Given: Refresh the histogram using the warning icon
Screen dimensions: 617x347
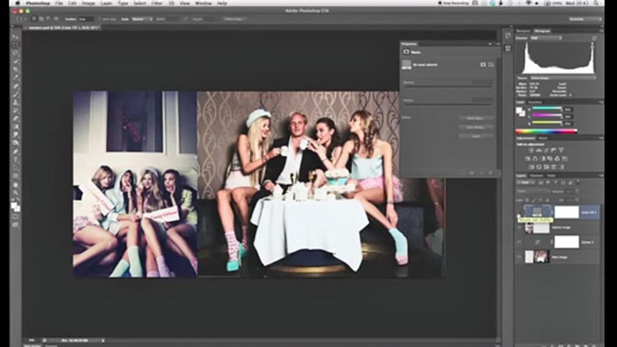Looking at the screenshot, I should [594, 38].
